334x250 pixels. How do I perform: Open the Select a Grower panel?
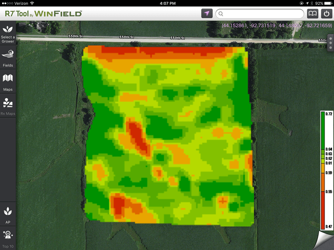[8, 34]
